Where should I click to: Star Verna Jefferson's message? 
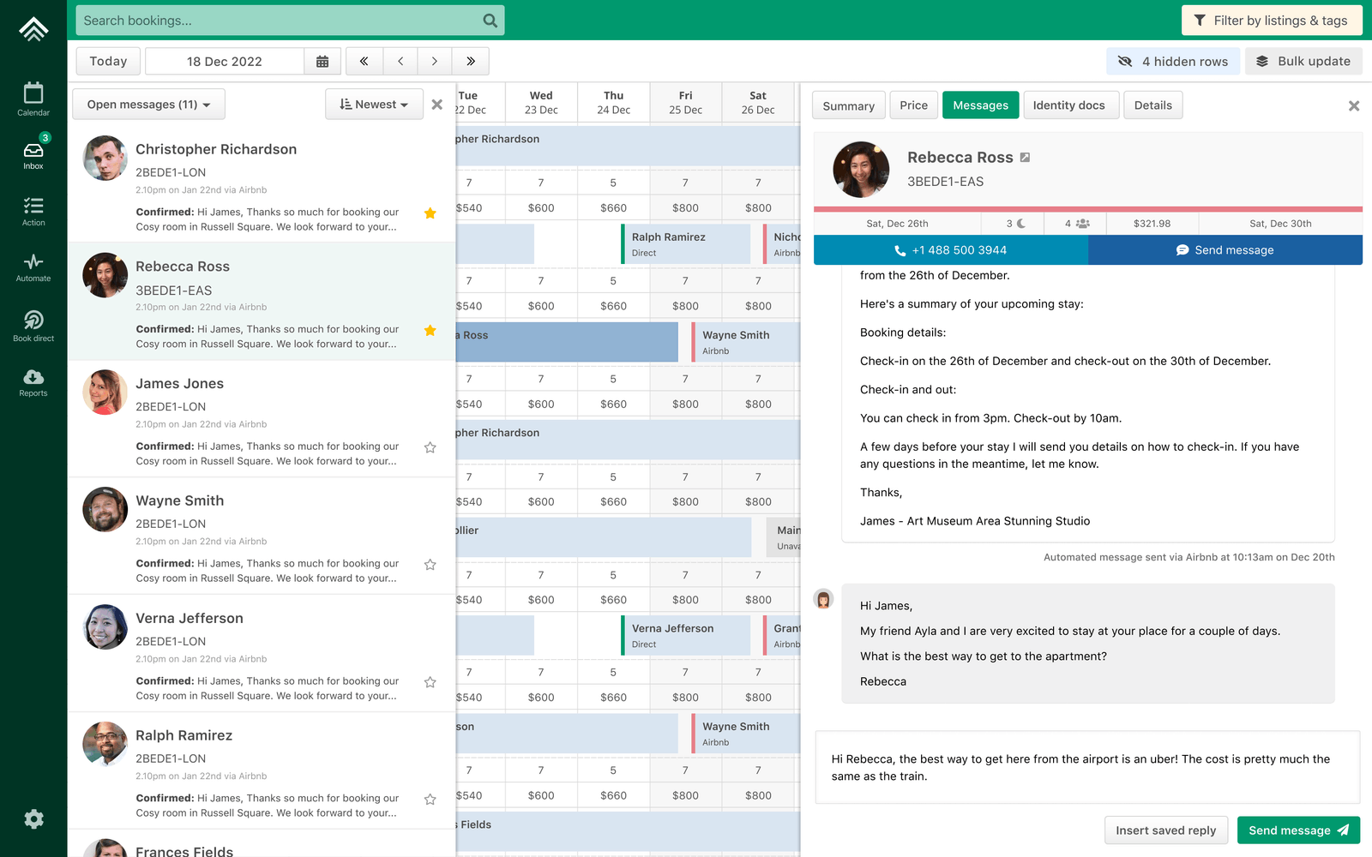(430, 682)
